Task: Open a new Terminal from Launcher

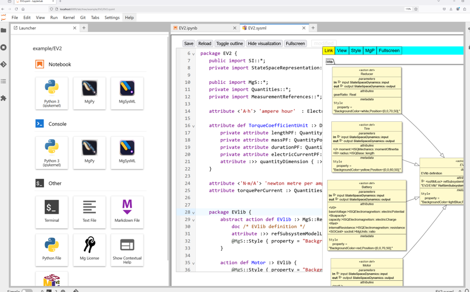Action: [52, 212]
